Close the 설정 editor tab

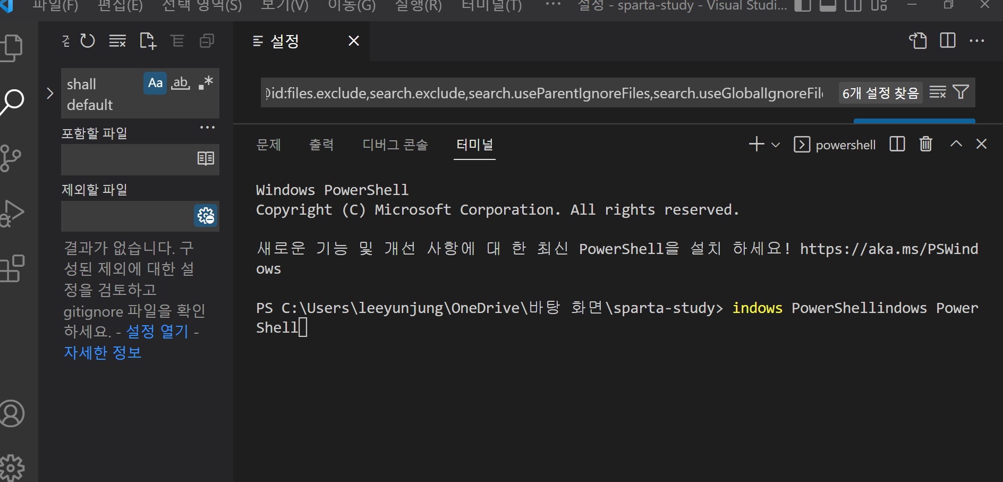tap(354, 41)
